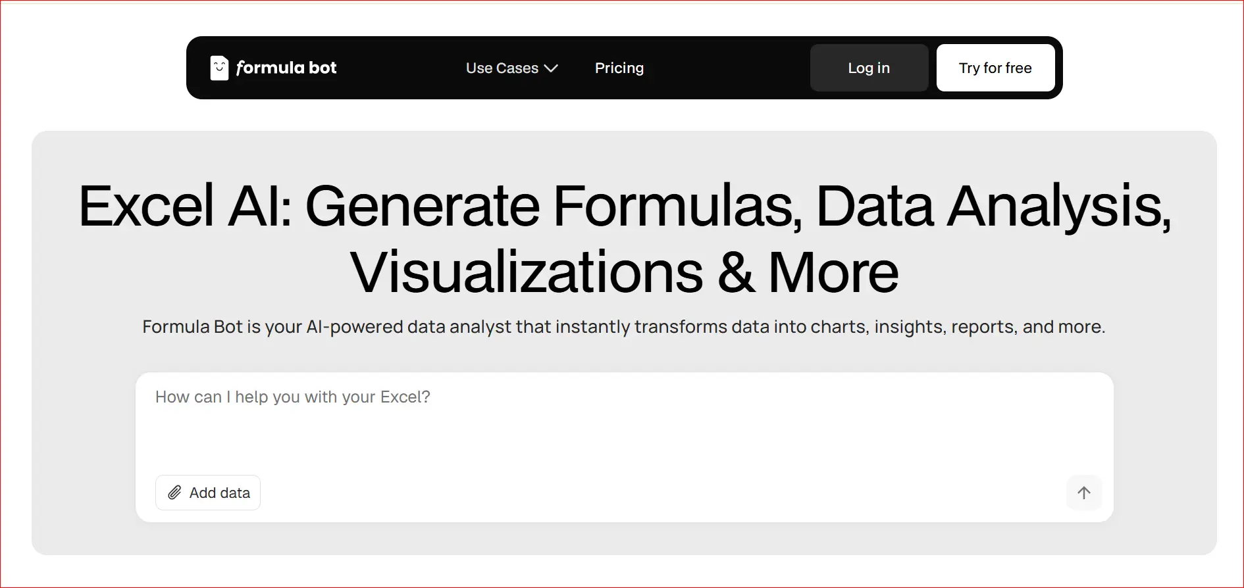Viewport: 1244px width, 588px height.
Task: Click the paperclip attachment icon
Action: (x=174, y=493)
